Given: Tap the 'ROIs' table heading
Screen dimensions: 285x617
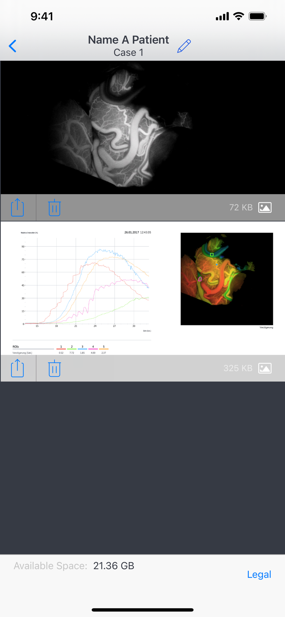Looking at the screenshot, I should click(x=16, y=347).
